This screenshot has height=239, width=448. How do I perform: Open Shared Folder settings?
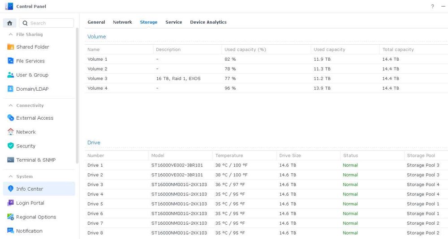pyautogui.click(x=33, y=47)
